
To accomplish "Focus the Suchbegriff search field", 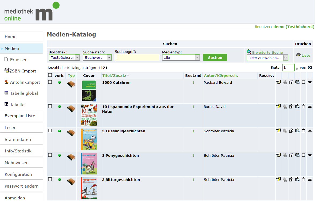I will 137,57.
